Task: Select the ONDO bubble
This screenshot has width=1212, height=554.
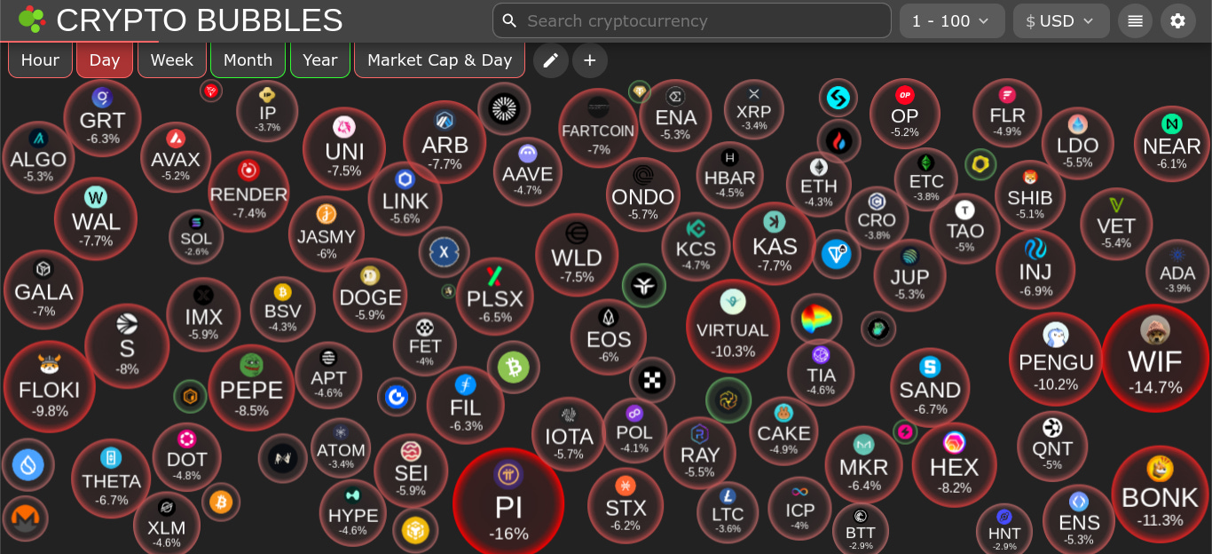Action: tap(643, 194)
